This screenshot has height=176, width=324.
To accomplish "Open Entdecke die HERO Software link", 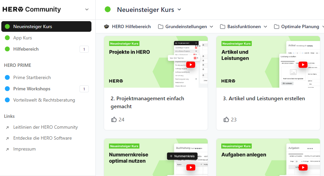I will point(42,138).
